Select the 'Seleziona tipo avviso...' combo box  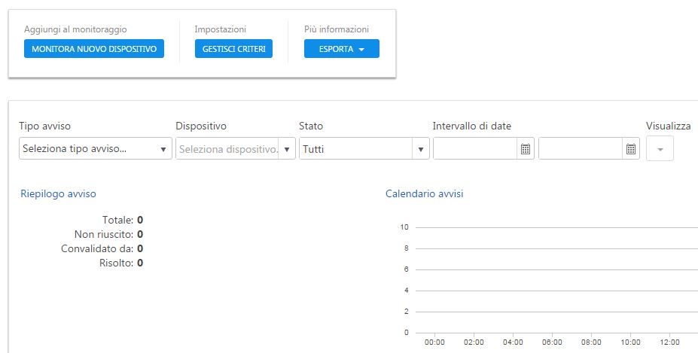tap(87, 149)
